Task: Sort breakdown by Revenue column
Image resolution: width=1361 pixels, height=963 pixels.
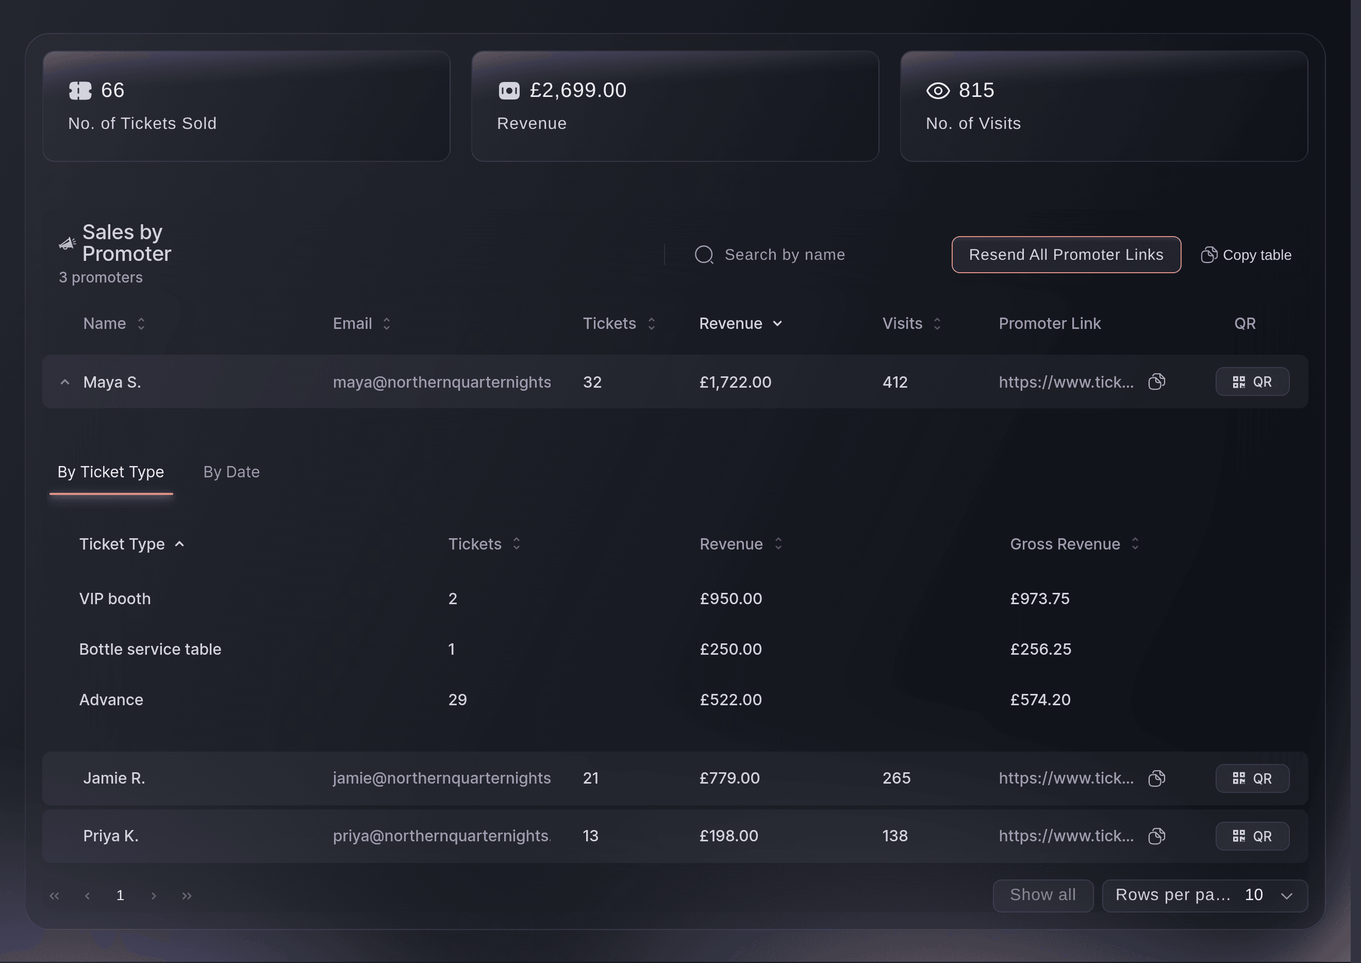Action: pyautogui.click(x=741, y=544)
